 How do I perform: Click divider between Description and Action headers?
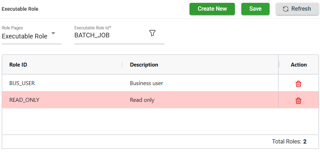pyautogui.click(x=279, y=64)
